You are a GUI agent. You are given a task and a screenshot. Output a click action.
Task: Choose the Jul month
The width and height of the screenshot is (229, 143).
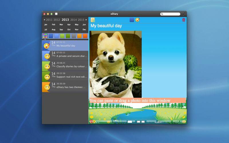46,30
